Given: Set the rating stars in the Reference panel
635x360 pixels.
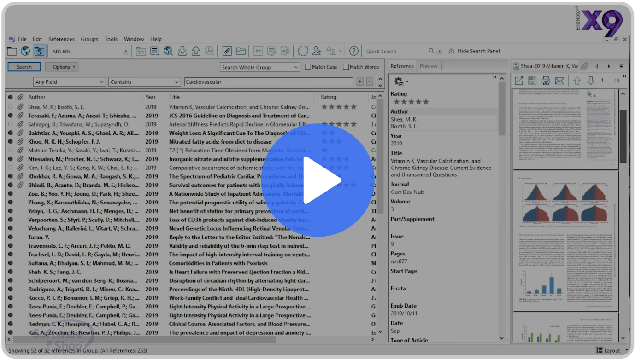Looking at the screenshot, I should point(411,102).
